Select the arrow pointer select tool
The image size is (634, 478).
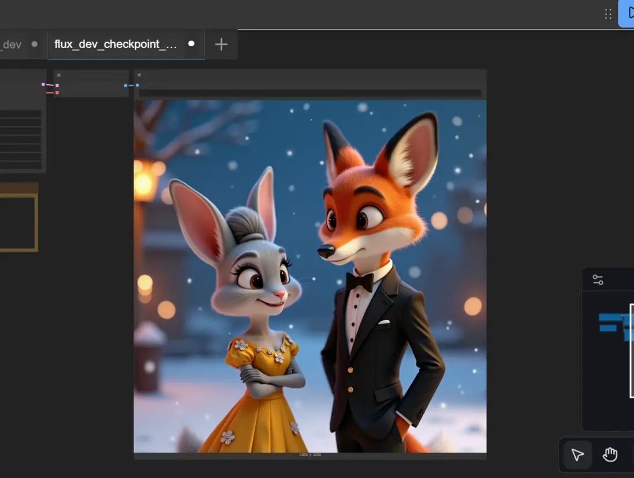(x=577, y=455)
